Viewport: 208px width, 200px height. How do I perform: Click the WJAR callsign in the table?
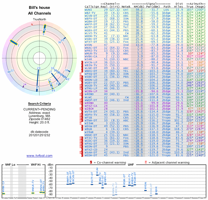tap(88, 60)
